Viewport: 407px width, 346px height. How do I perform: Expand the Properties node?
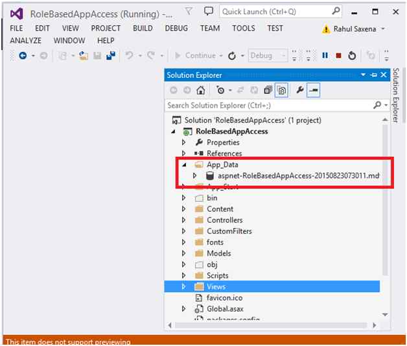(x=183, y=142)
